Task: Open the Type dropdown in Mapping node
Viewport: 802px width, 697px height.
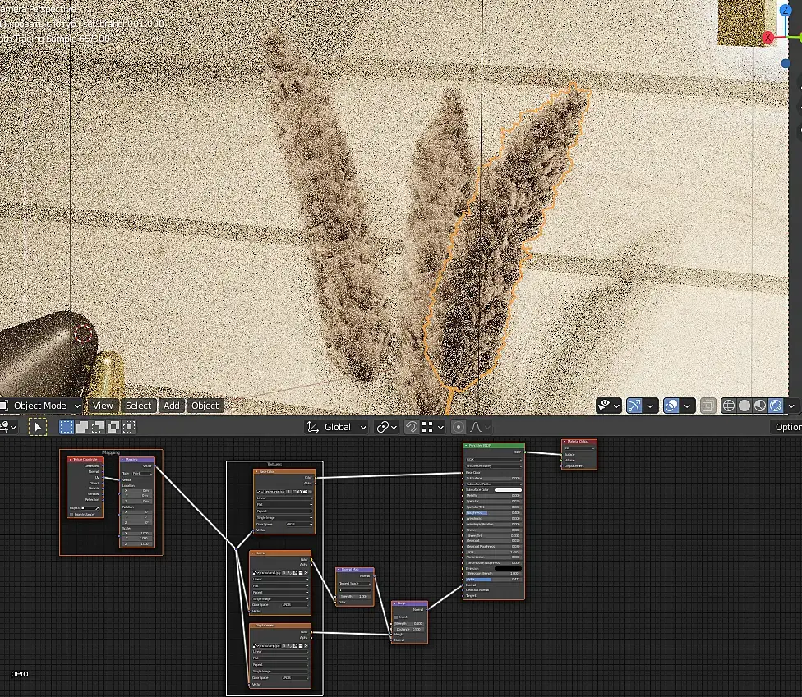Action: click(142, 473)
